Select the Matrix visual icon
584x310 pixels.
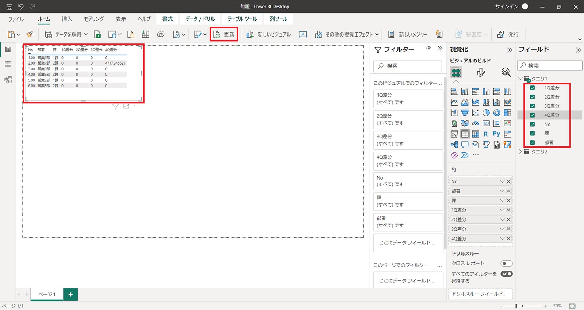click(x=475, y=134)
